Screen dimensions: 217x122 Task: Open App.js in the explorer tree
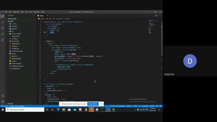(14, 54)
